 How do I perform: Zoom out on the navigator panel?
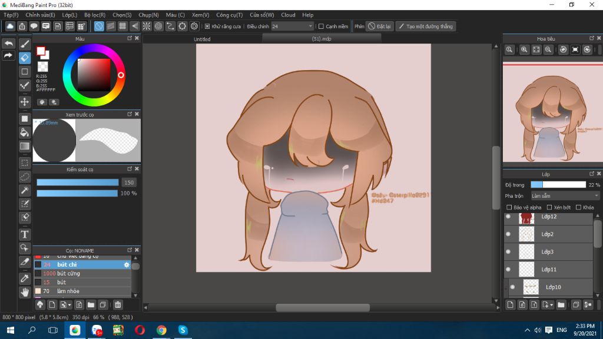[548, 49]
